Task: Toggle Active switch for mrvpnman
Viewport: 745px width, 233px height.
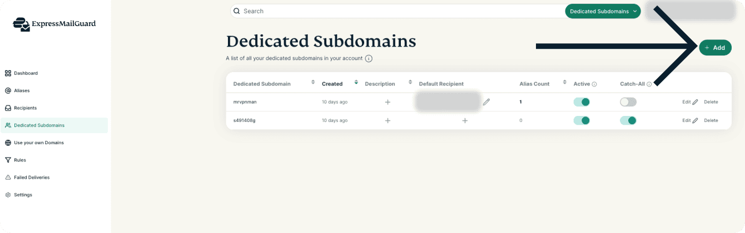Action: 582,102
